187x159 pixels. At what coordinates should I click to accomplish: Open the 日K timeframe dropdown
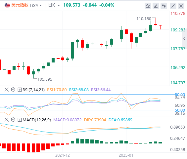tap(54, 5)
